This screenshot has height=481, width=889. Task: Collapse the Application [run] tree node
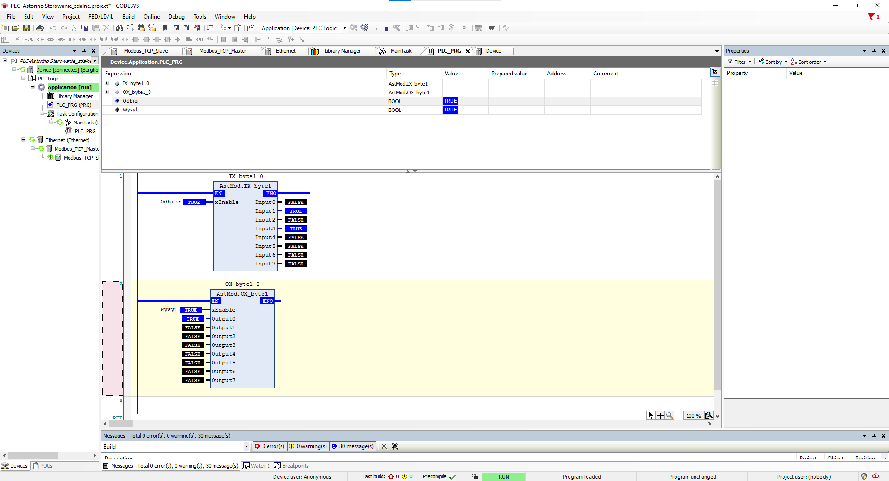point(33,87)
